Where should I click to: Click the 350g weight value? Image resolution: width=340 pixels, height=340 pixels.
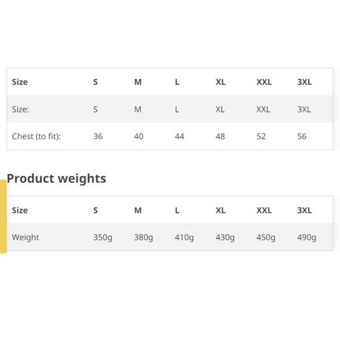tap(102, 238)
